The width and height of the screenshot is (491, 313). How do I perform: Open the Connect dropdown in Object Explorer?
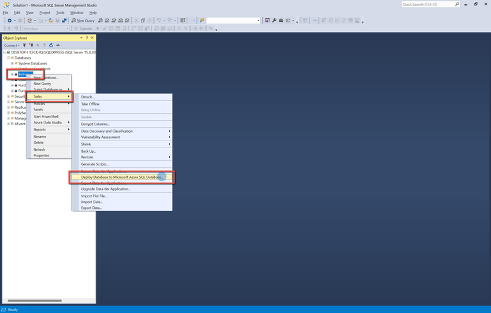tap(12, 45)
